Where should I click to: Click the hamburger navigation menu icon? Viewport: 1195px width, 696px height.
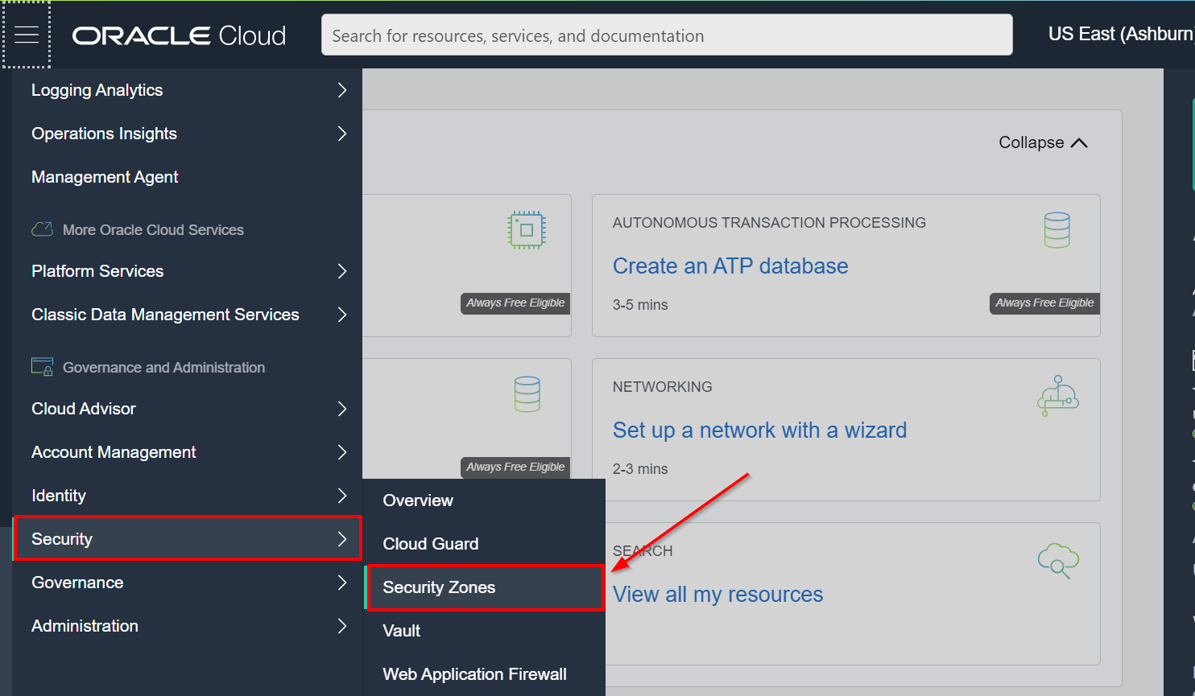[27, 35]
